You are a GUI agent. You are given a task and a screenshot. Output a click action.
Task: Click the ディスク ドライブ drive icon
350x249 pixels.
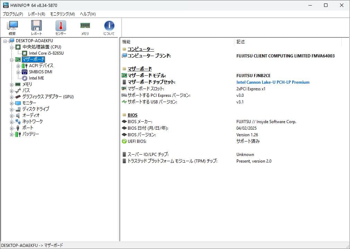(18, 109)
